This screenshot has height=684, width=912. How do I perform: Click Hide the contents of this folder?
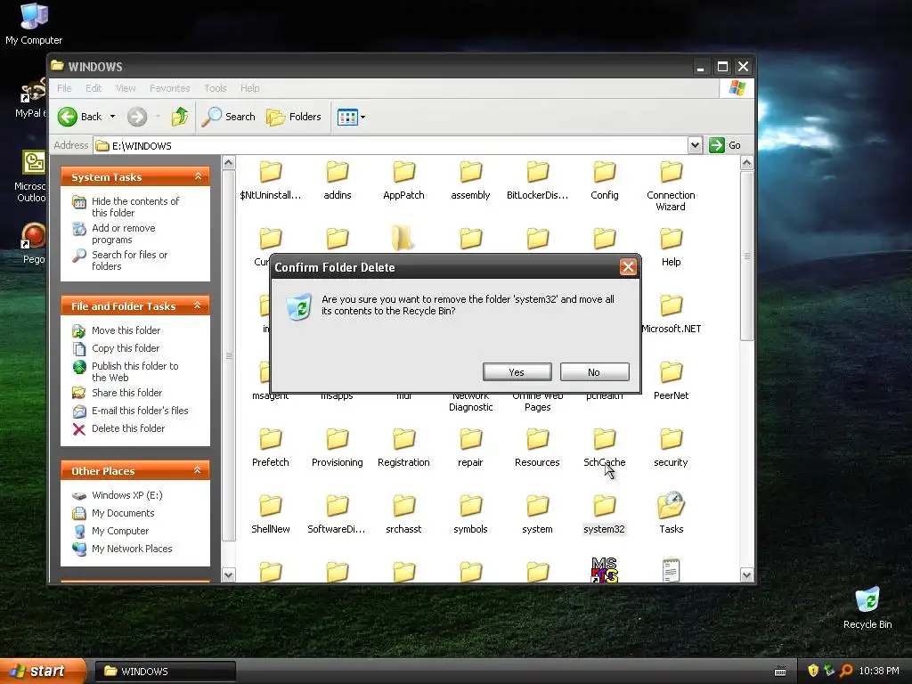[135, 207]
